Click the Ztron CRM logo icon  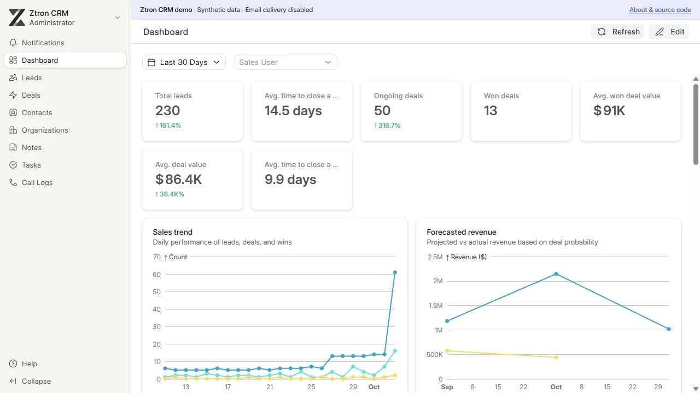click(x=17, y=17)
